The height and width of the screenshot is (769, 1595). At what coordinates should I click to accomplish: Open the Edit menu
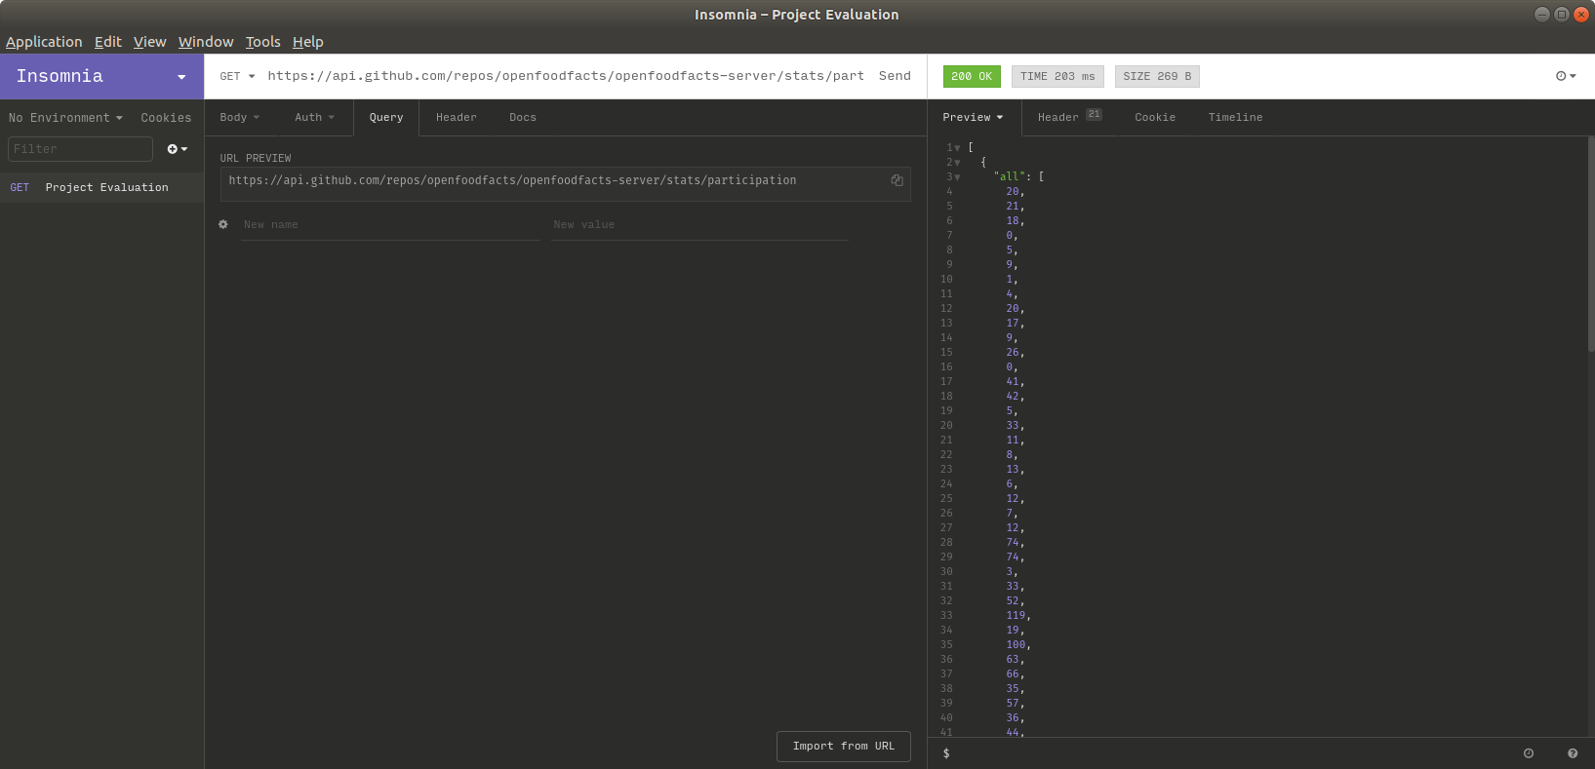coord(107,42)
